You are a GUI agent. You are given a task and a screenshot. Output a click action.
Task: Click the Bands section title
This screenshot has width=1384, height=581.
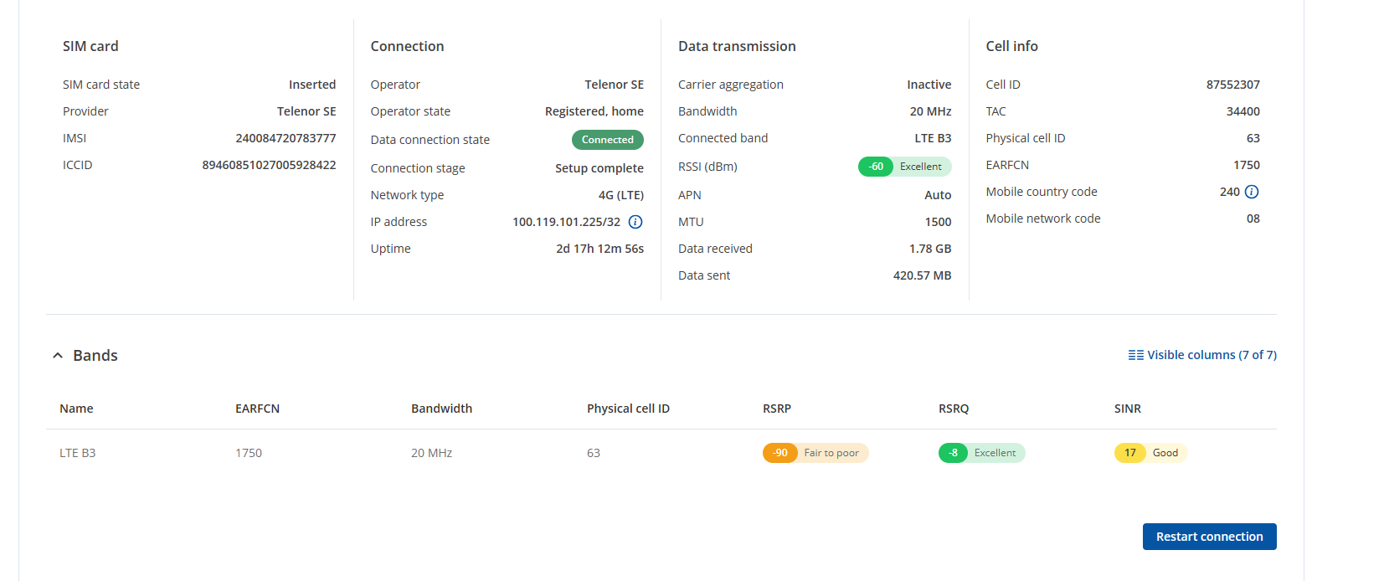(x=95, y=356)
